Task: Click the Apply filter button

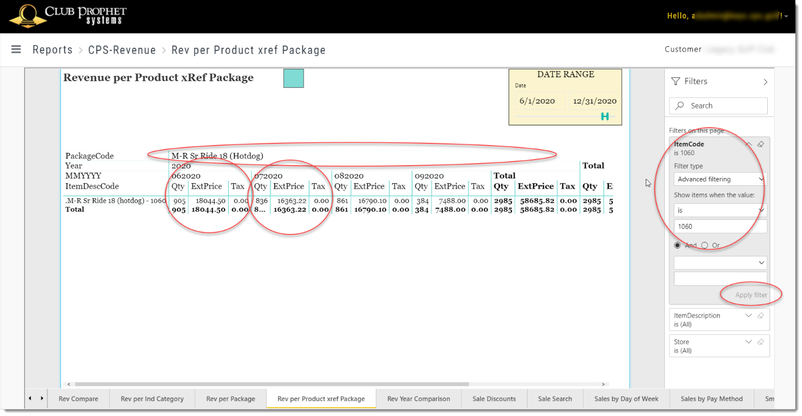Action: point(751,295)
